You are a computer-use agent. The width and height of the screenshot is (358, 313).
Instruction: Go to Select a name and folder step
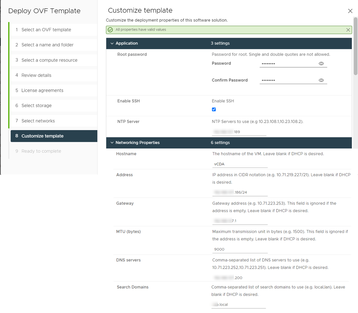pyautogui.click(x=47, y=45)
